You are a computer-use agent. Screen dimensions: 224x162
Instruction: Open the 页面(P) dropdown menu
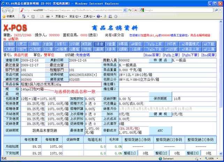pyautogui.click(x=61, y=16)
